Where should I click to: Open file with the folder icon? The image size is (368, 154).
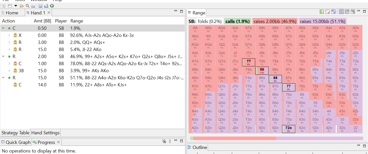point(22,6)
